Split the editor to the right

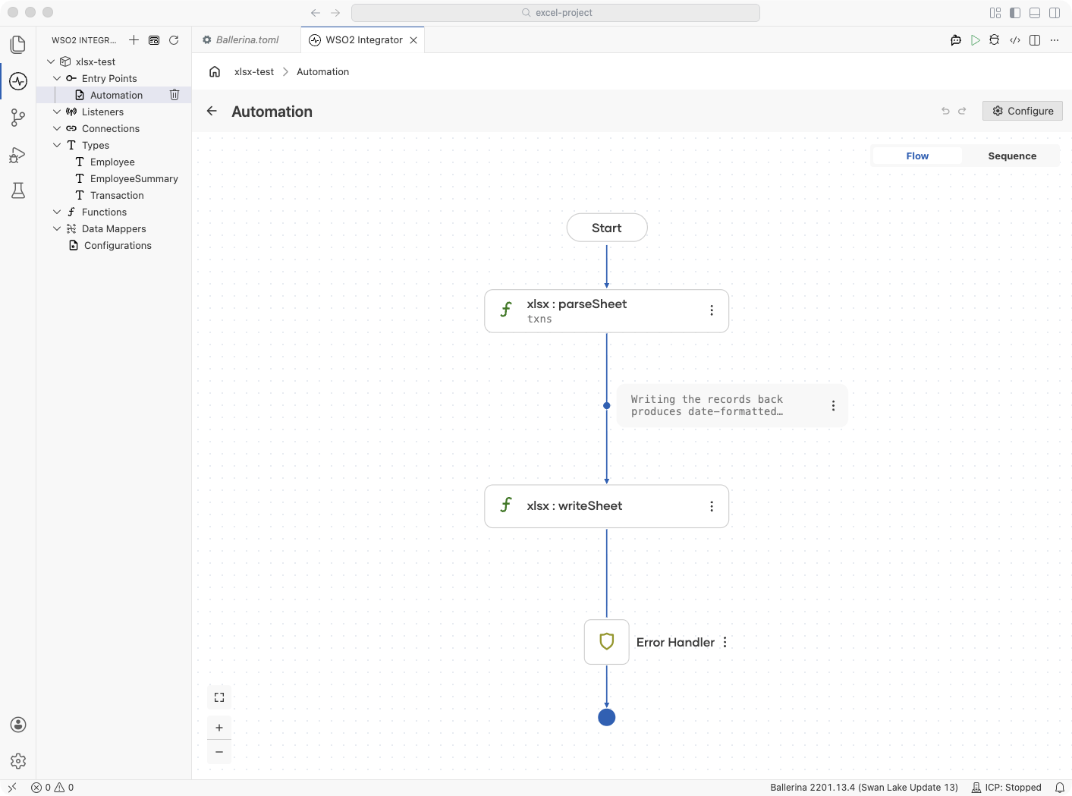(1035, 40)
